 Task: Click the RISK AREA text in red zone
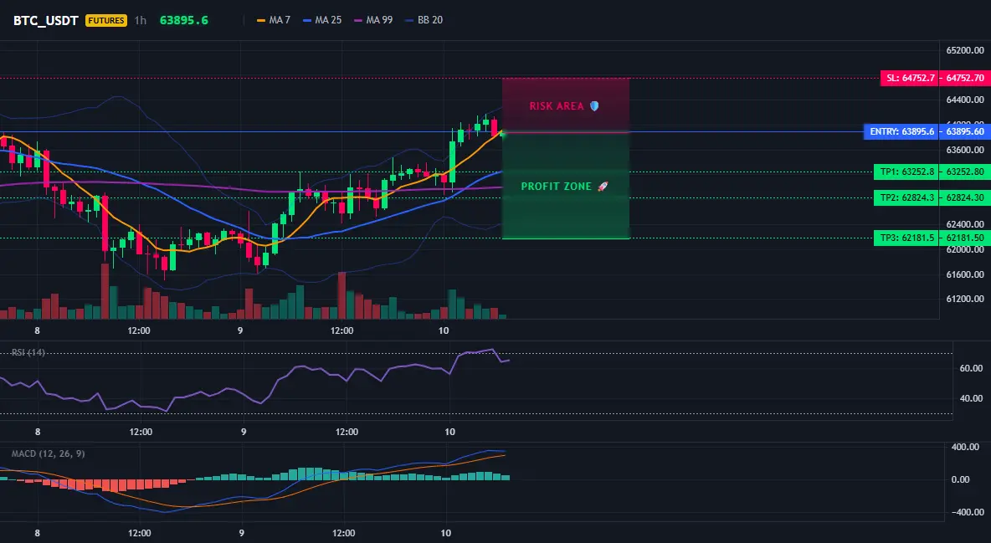pyautogui.click(x=557, y=106)
